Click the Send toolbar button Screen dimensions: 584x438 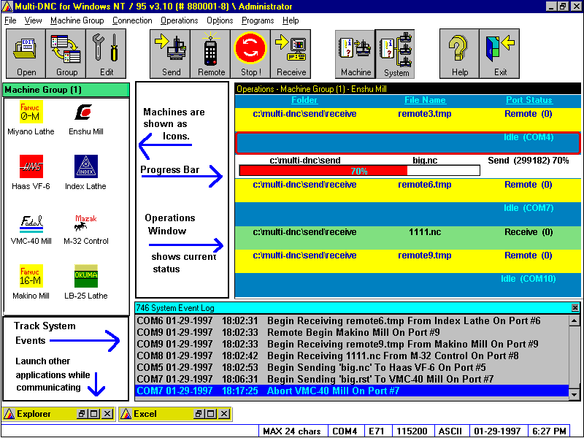pos(170,54)
